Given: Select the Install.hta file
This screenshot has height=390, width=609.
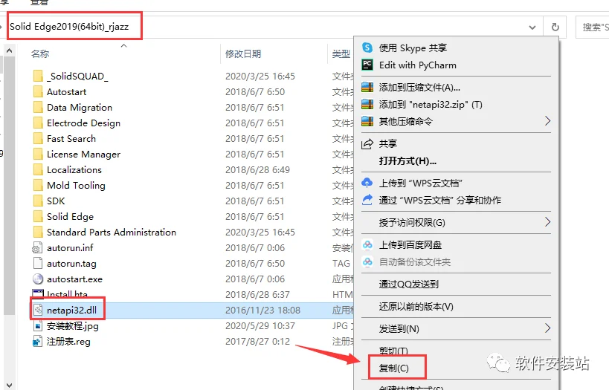Looking at the screenshot, I should pyautogui.click(x=67, y=294).
